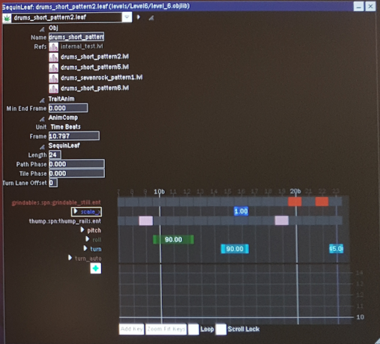Click the play arrow next to file dropdown
Screen dimensions: 380x344
click(139, 17)
